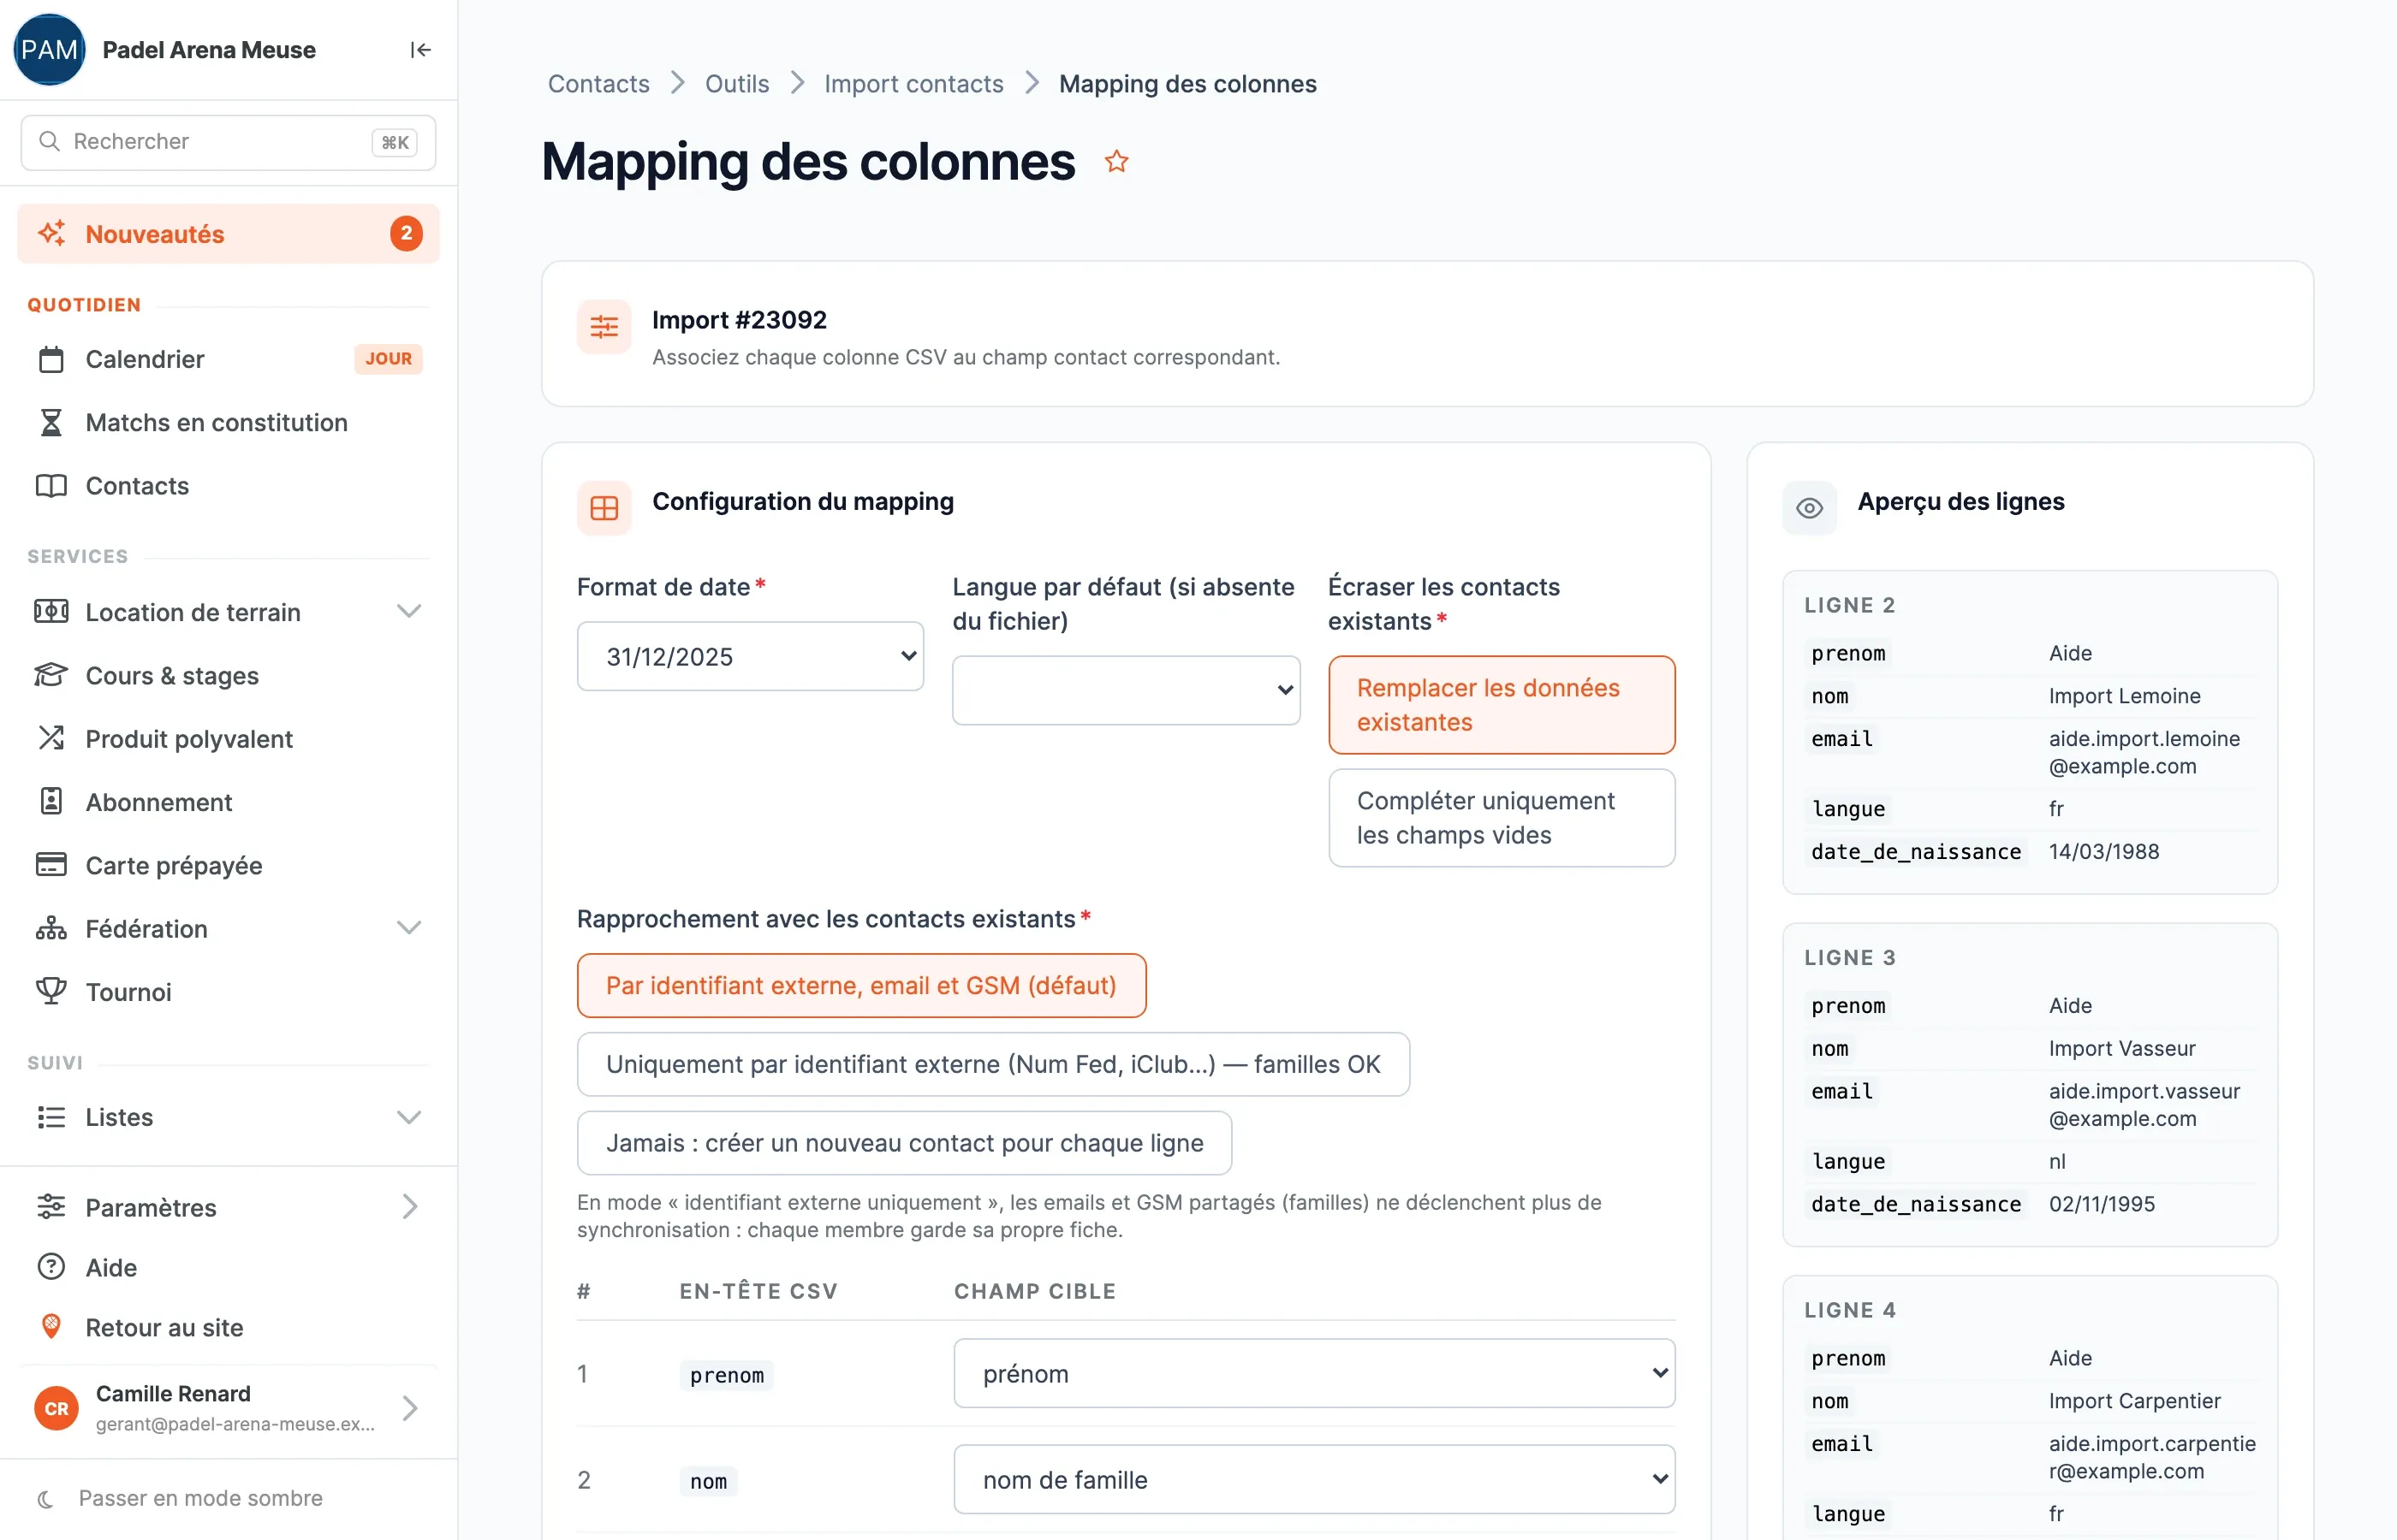Choose Uniquement par identifiant externe option
The image size is (2397, 1540).
tap(993, 1064)
